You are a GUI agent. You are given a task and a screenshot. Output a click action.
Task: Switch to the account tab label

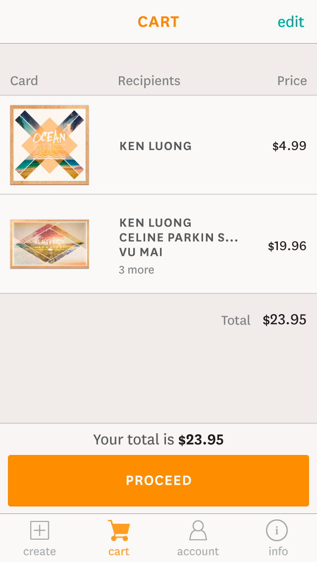[x=198, y=552]
